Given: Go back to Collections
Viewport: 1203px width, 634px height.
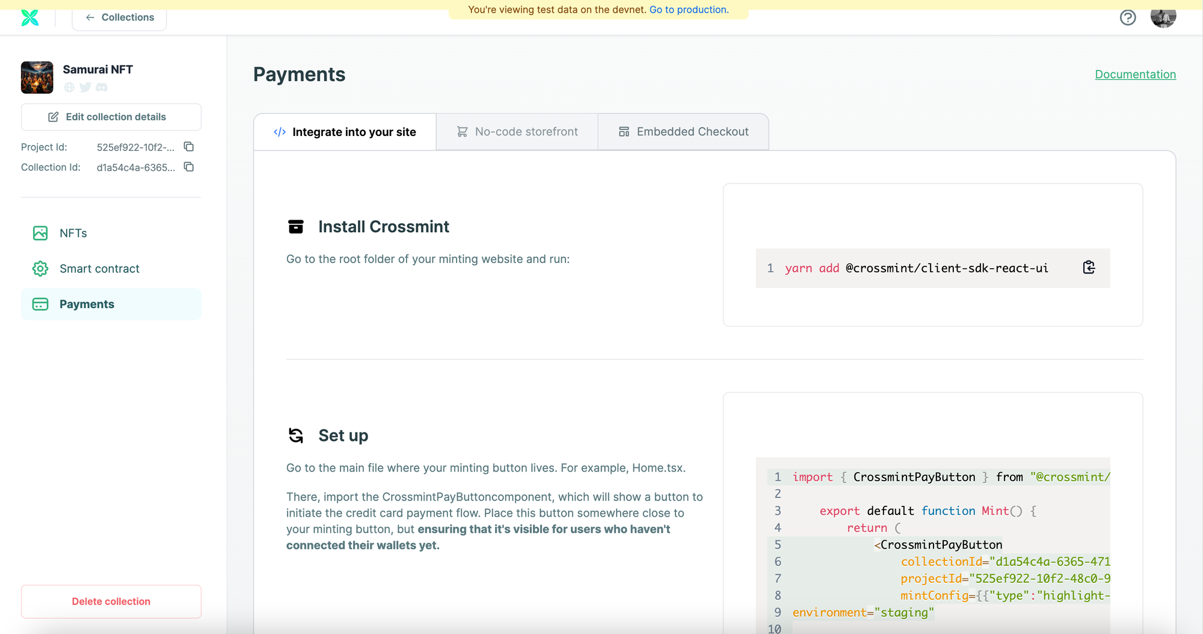Looking at the screenshot, I should pyautogui.click(x=119, y=17).
